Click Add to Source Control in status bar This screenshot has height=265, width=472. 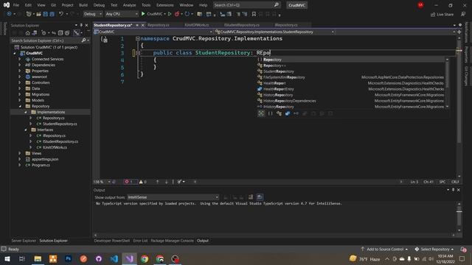tap(384, 249)
